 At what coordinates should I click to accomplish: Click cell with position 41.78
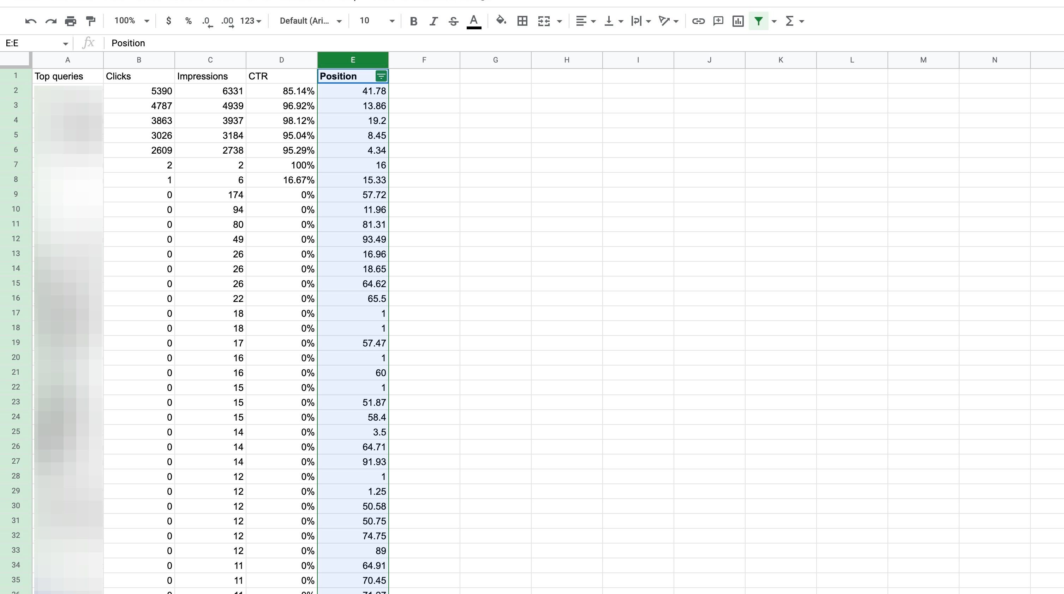[x=353, y=91]
